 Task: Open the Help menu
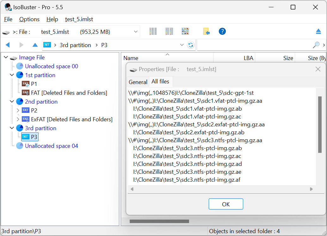point(52,19)
